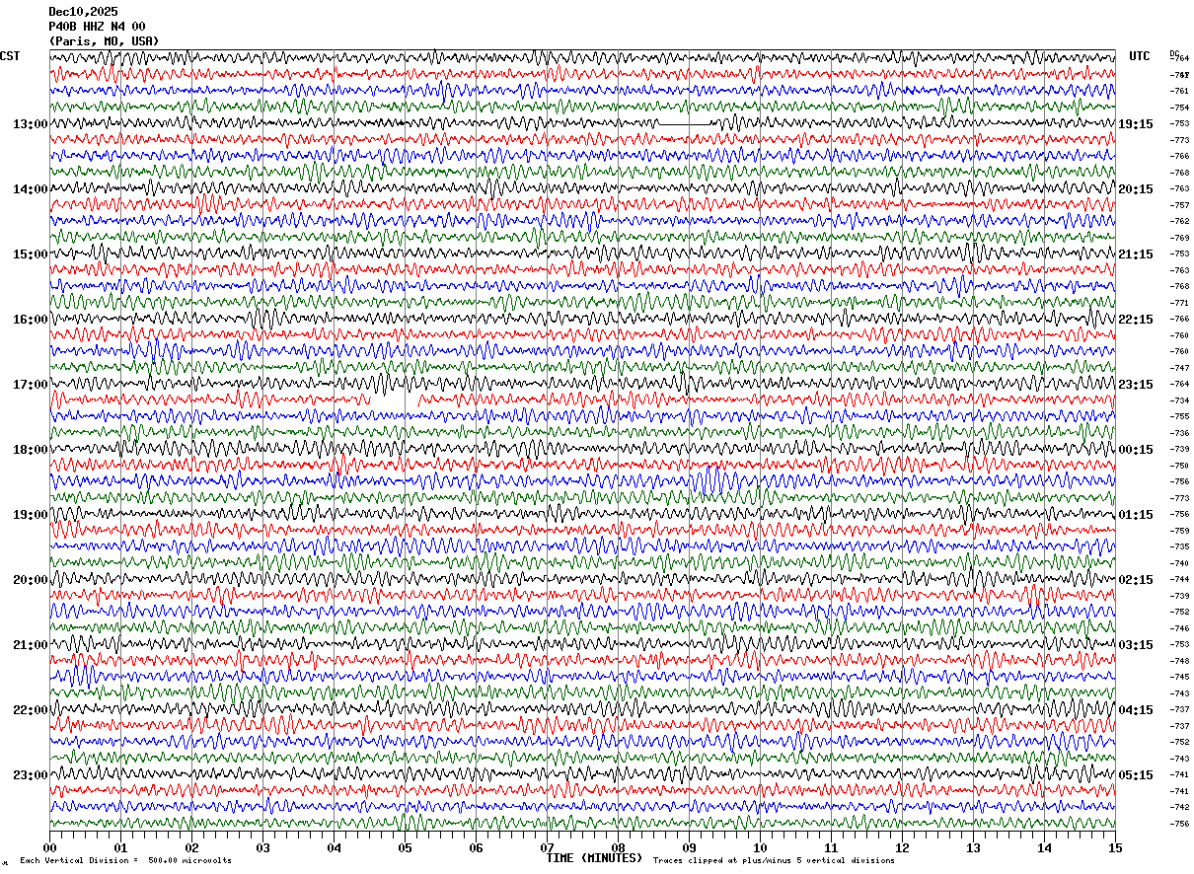
Task: Click the 00:15 UTC time label
Action: [1136, 450]
